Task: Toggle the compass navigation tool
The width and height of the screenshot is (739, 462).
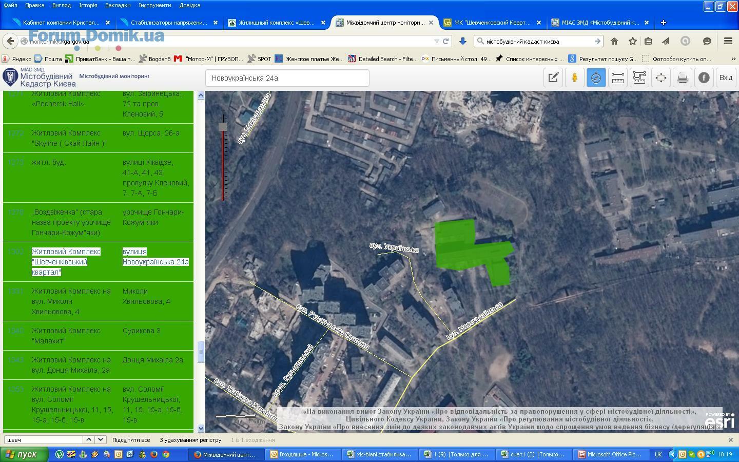Action: (x=596, y=78)
